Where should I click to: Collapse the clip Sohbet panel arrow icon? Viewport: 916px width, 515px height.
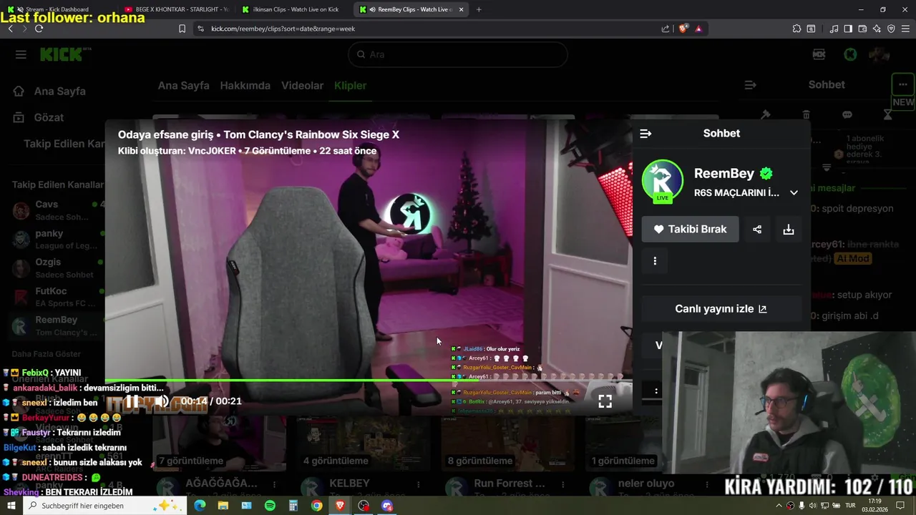(x=645, y=134)
